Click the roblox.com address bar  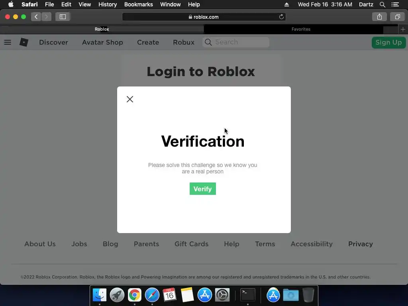tap(204, 17)
